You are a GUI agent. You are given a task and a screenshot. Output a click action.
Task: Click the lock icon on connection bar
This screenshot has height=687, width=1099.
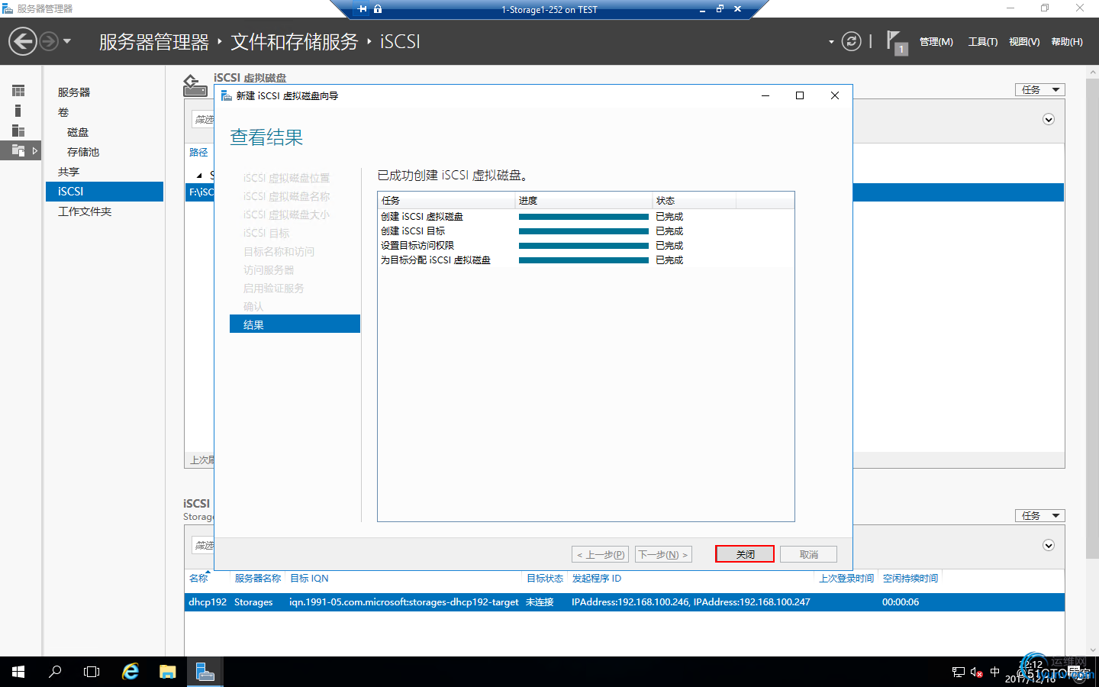coord(378,9)
